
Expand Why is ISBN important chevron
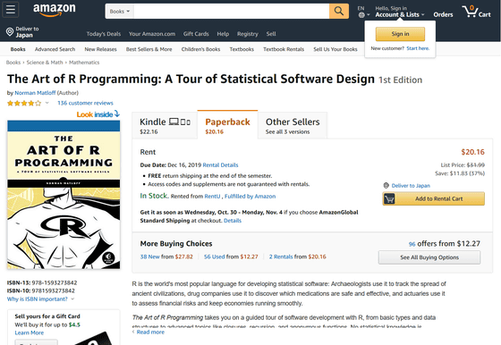(x=72, y=299)
